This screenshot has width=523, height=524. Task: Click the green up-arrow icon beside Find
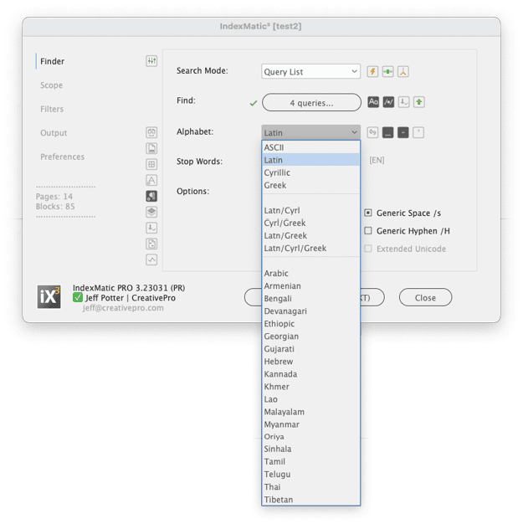click(x=418, y=102)
